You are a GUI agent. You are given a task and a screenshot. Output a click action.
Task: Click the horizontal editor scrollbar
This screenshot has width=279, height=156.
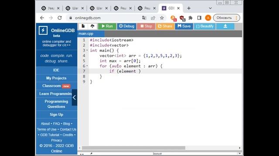coord(133,148)
